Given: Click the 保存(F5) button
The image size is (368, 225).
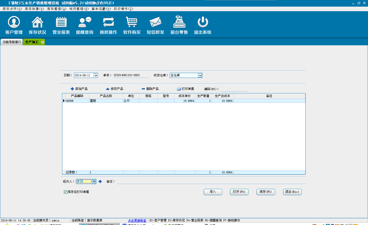Looking at the screenshot, I should pos(266,192).
